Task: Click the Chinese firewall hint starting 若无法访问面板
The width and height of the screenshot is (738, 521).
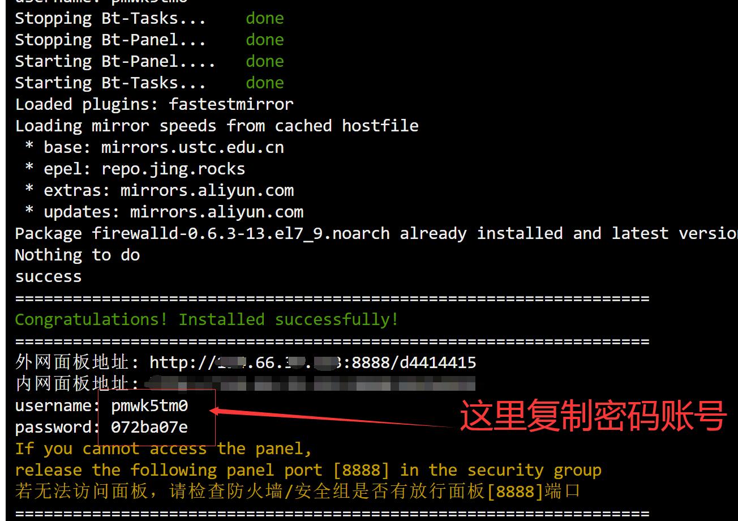Action: pos(297,492)
